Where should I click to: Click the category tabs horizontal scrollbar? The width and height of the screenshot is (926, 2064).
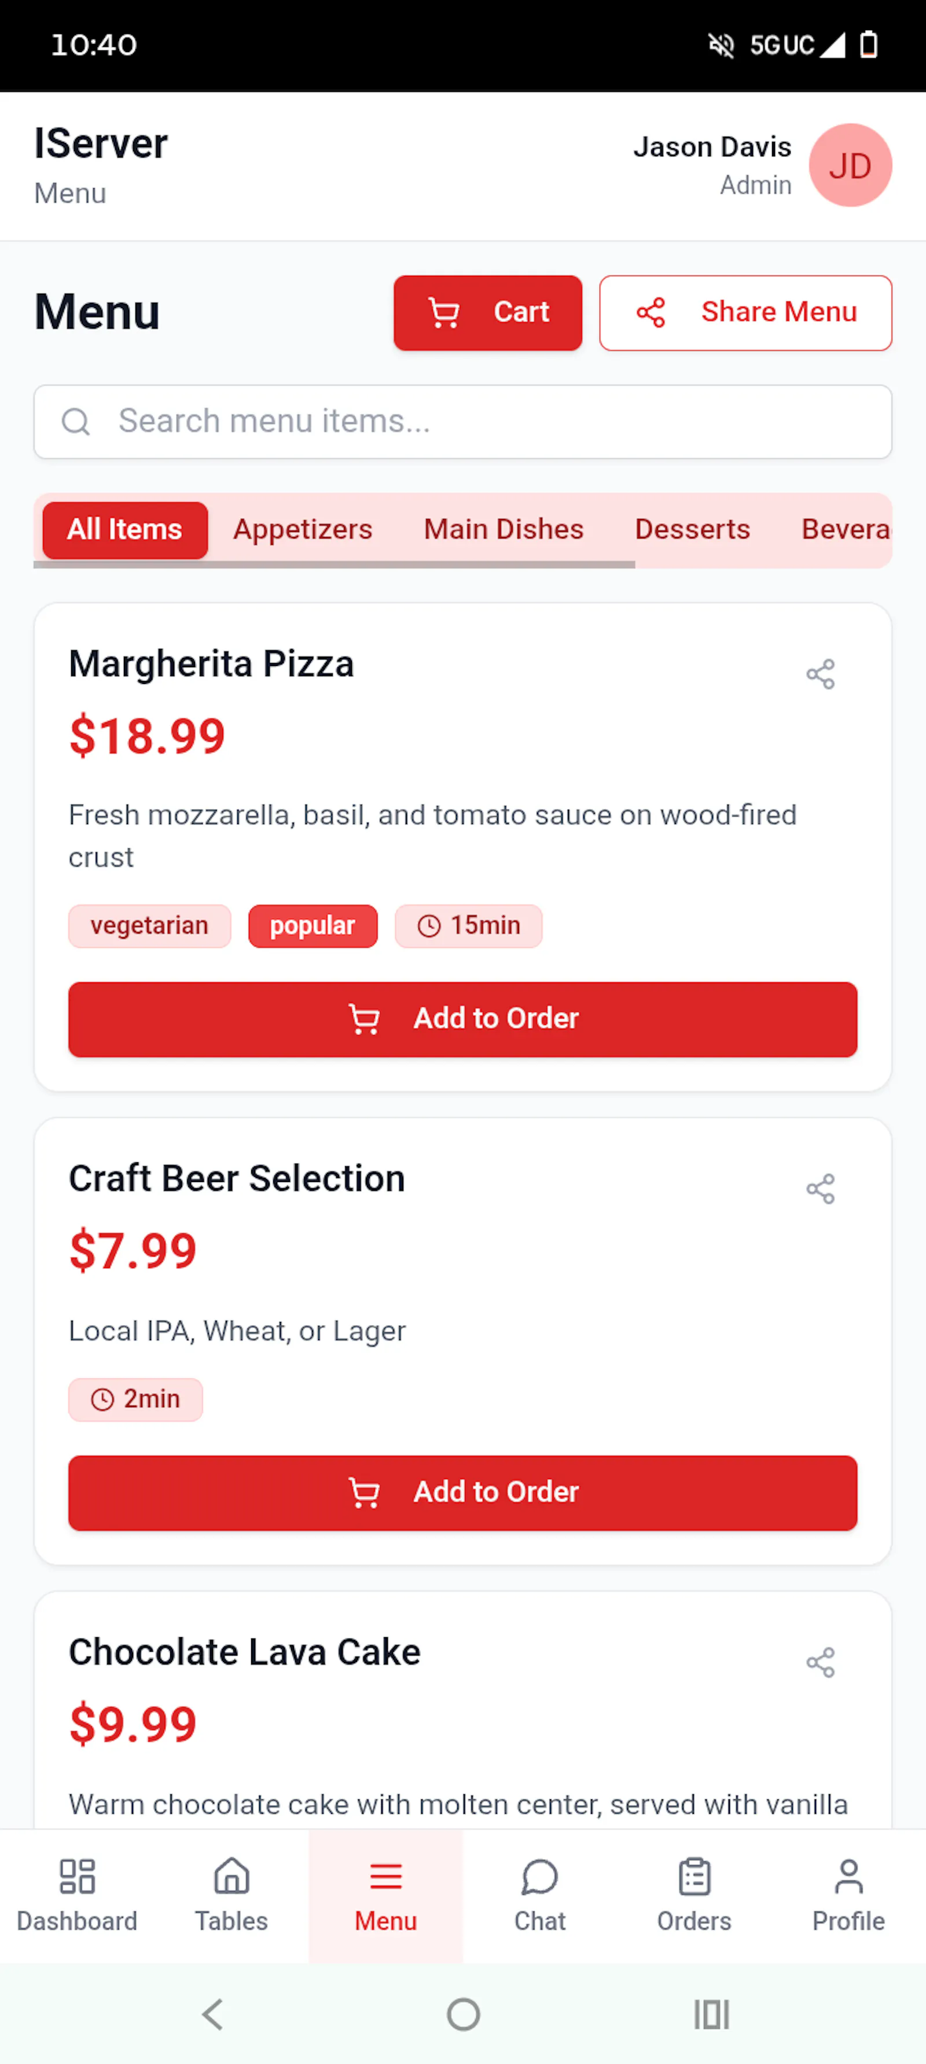click(x=334, y=565)
